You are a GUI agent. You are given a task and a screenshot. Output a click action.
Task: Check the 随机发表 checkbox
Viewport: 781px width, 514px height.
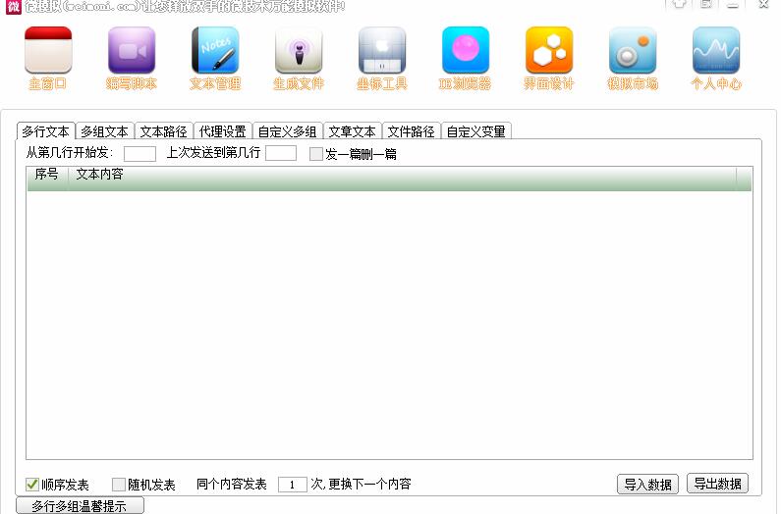(x=119, y=485)
